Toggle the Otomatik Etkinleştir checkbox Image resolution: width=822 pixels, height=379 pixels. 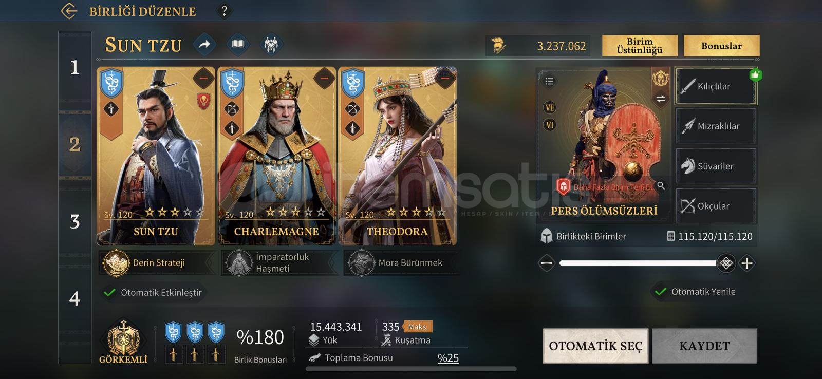109,293
